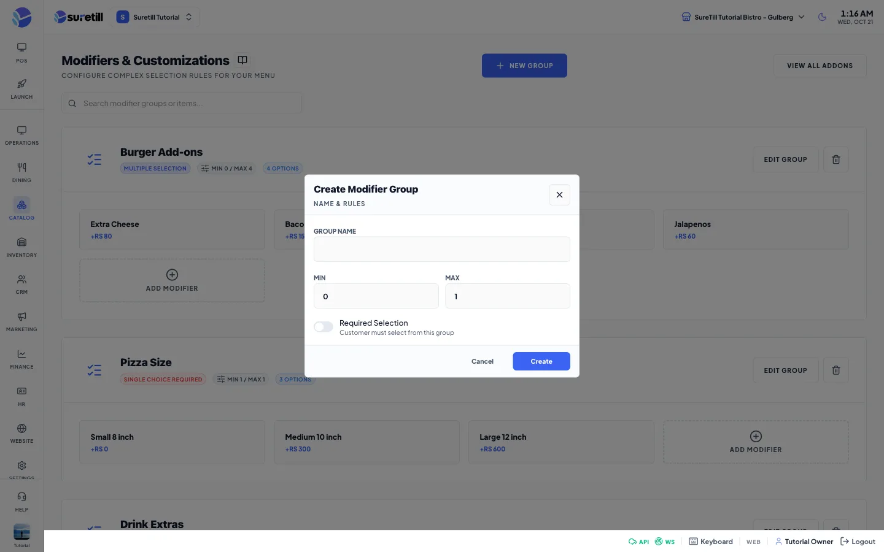Cancel the modifier group dialog
This screenshot has height=552, width=884.
[x=483, y=361]
